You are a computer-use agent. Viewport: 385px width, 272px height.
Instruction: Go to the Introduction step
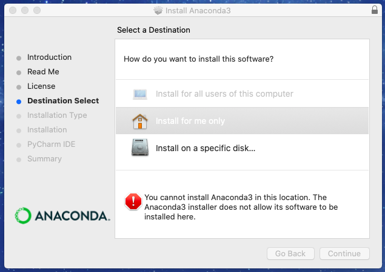[x=49, y=57]
